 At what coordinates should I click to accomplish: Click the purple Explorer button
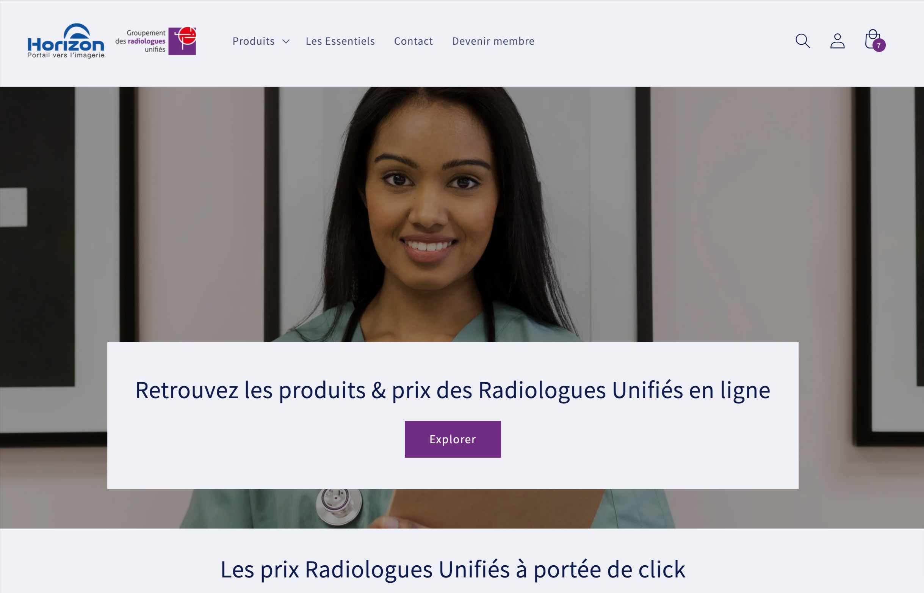point(453,439)
